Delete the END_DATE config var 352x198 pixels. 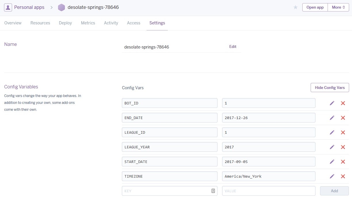tap(343, 118)
